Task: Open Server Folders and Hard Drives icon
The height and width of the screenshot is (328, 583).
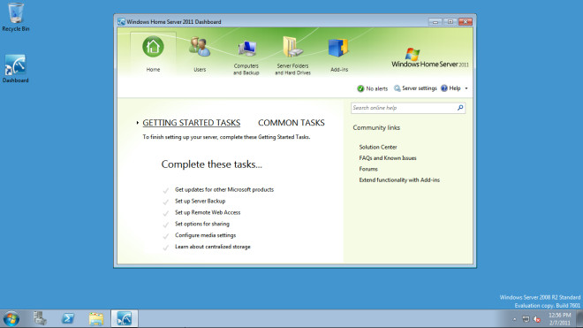Action: [292, 47]
